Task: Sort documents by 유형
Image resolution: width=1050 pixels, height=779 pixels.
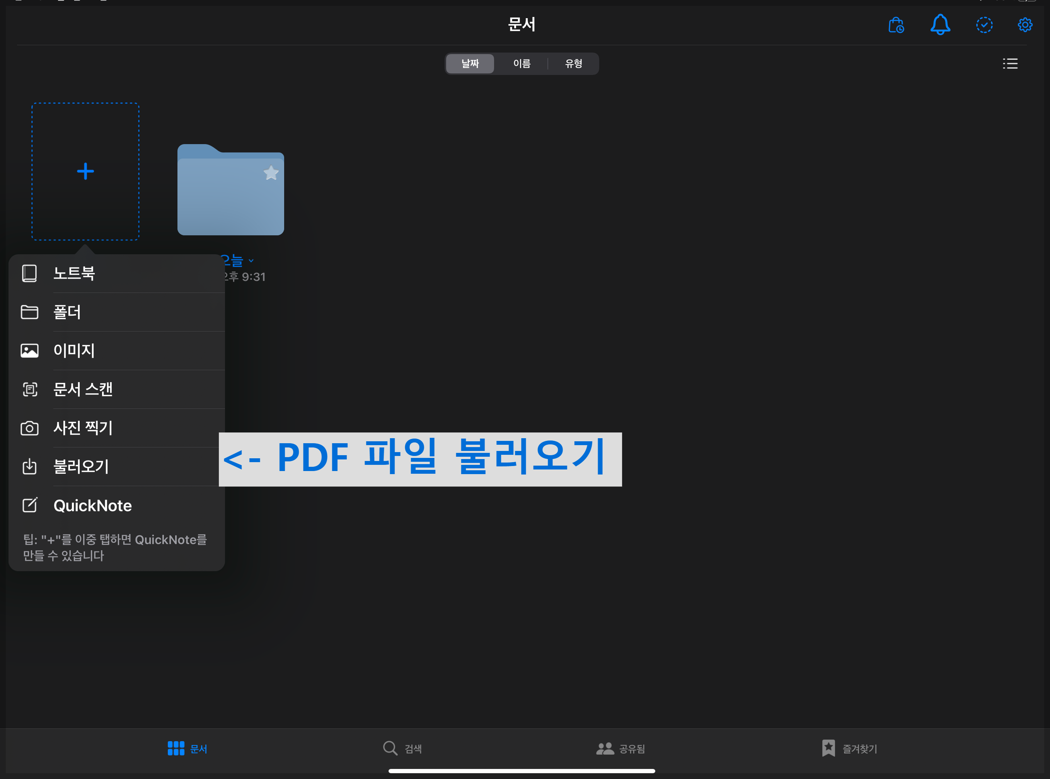Action: tap(573, 64)
